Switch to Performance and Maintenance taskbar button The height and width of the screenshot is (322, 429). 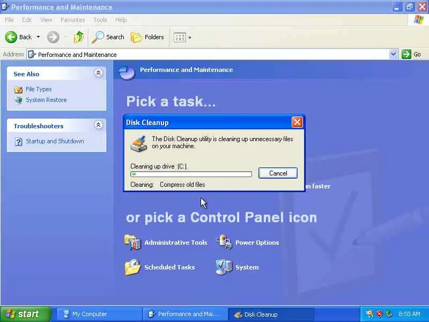click(185, 314)
